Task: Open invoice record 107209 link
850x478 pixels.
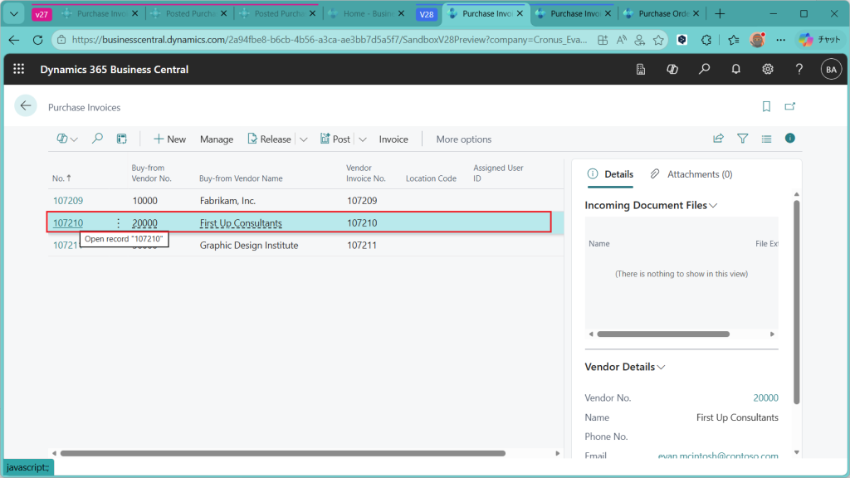Action: point(68,201)
